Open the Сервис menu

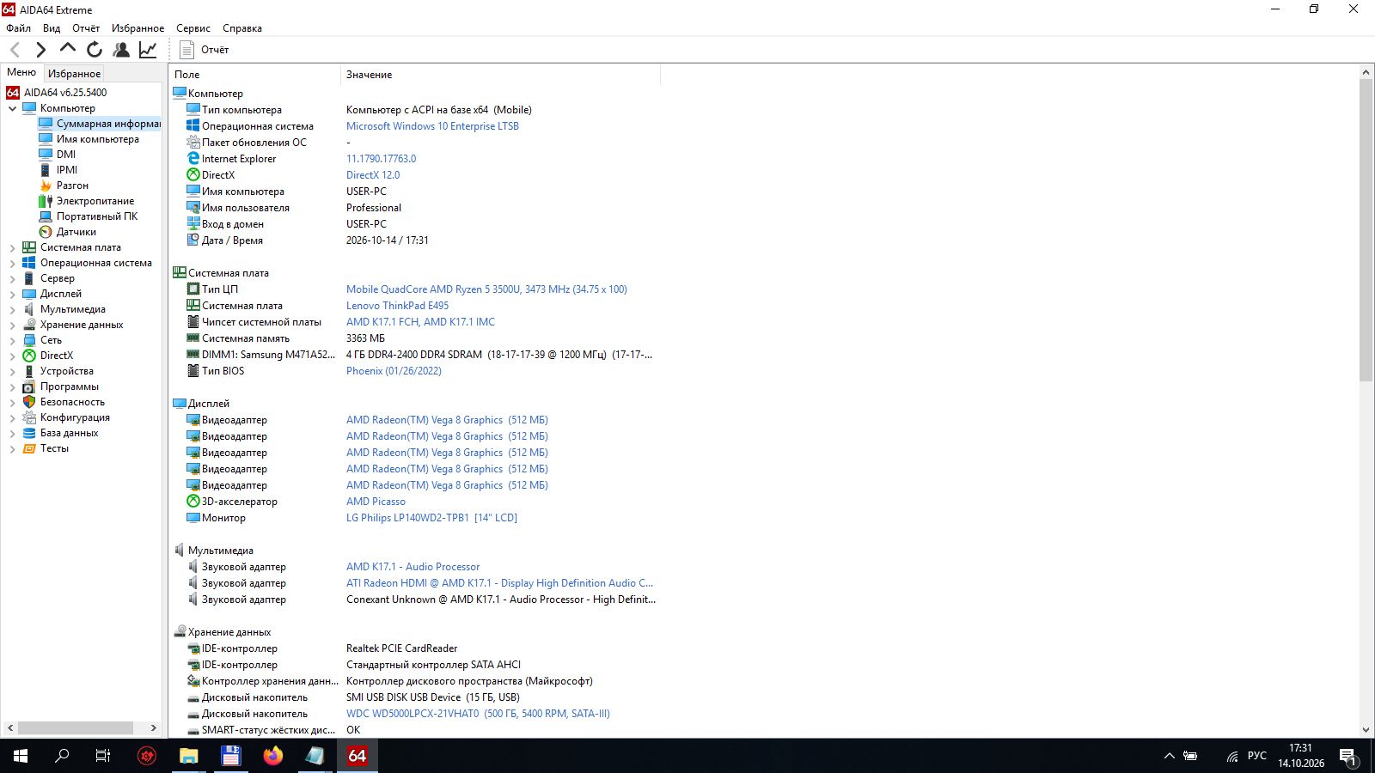193,28
